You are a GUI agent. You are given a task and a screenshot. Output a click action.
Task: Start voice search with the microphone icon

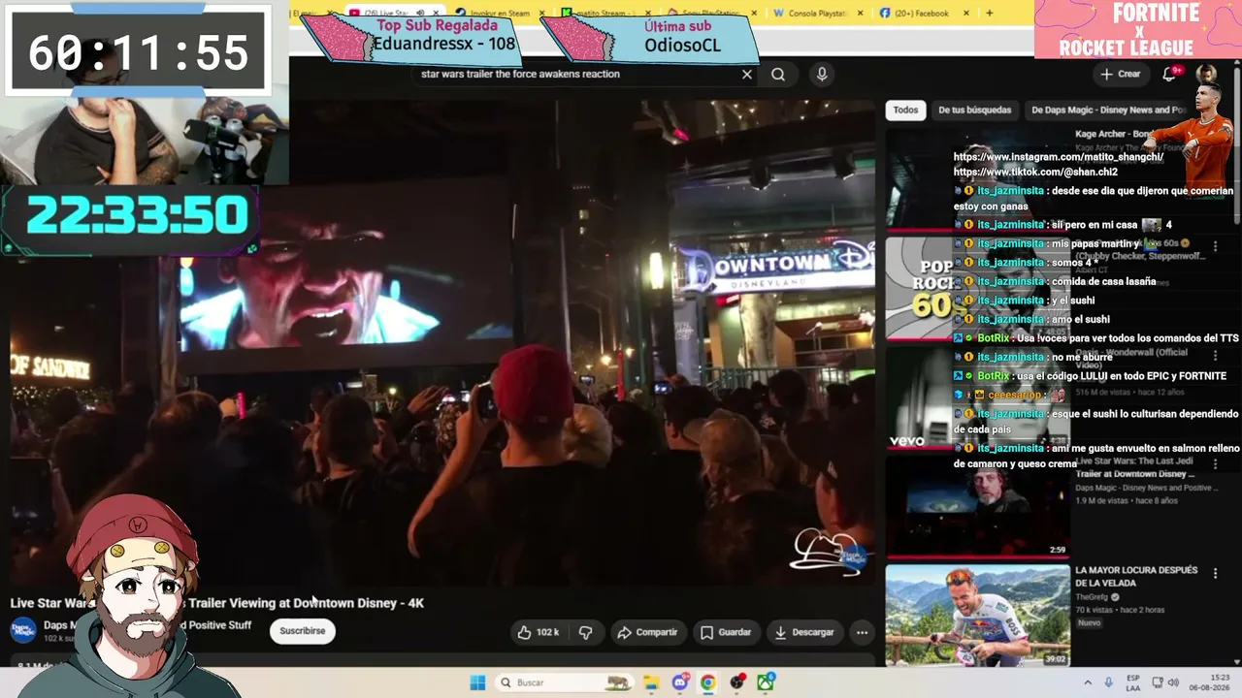[822, 74]
